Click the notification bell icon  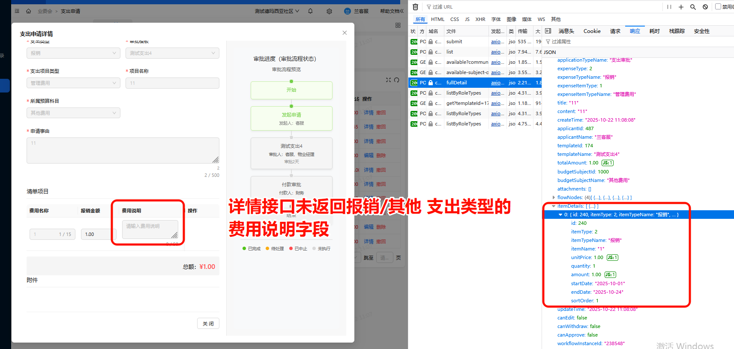(310, 11)
